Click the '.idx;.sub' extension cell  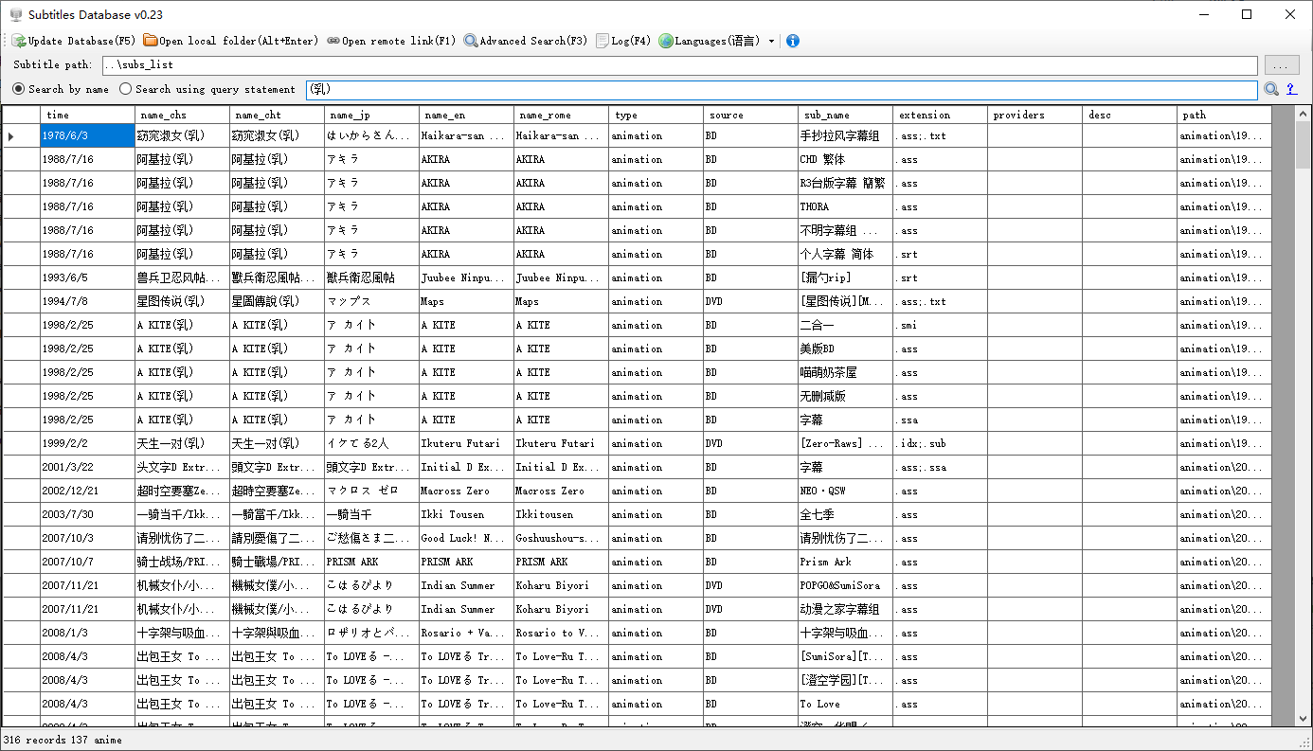click(940, 443)
